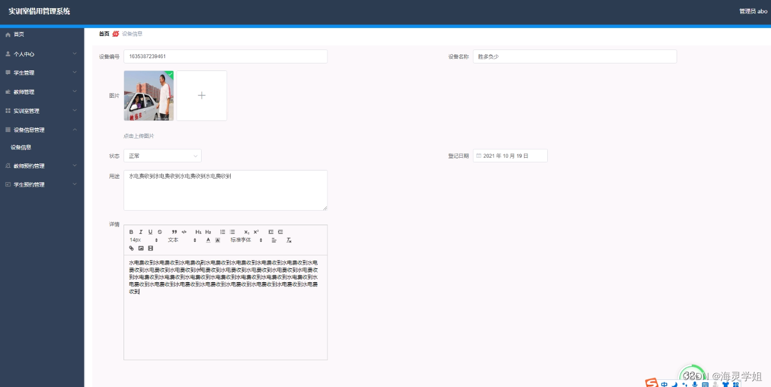
Task: Insert an image via the editor toolbar
Action: 141,248
